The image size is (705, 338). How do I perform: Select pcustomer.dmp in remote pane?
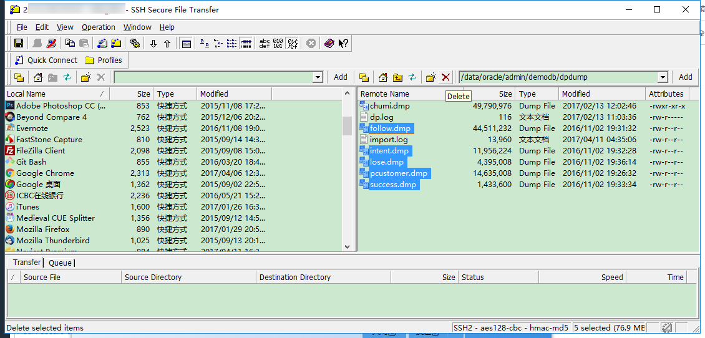[x=399, y=173]
